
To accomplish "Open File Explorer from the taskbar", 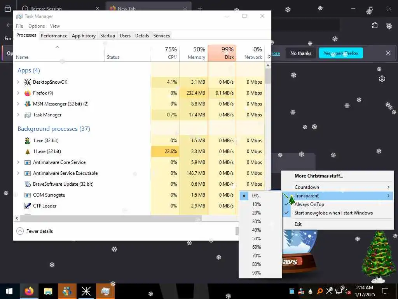I will pos(48,291).
